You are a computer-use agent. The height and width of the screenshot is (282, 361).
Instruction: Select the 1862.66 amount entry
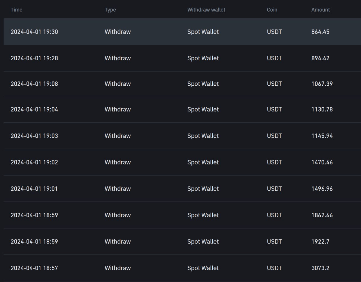[322, 215]
